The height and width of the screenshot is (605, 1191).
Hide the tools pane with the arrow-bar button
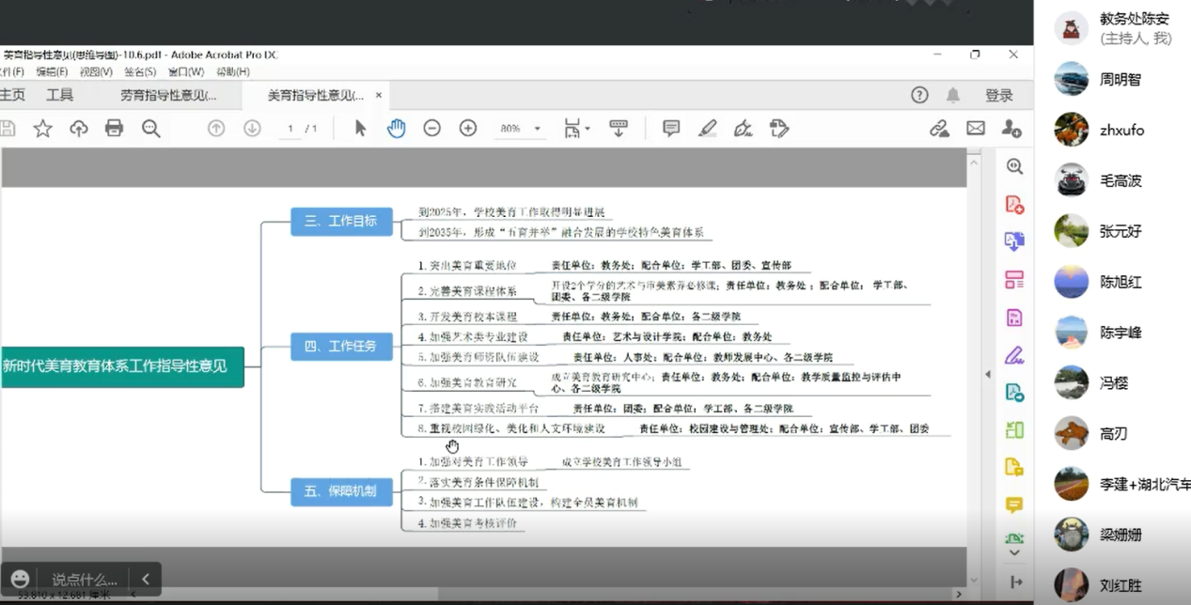(1016, 582)
